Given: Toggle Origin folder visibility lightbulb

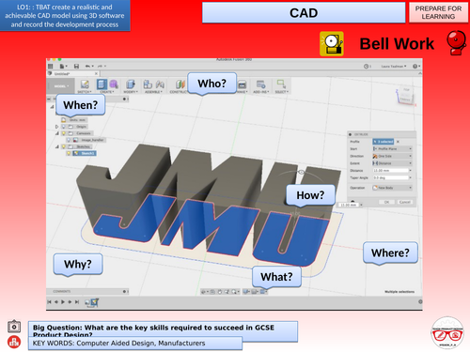Looking at the screenshot, I should pyautogui.click(x=64, y=127).
